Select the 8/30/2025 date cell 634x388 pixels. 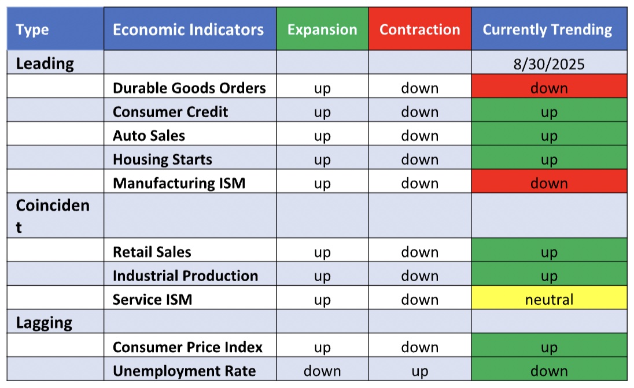(x=549, y=64)
